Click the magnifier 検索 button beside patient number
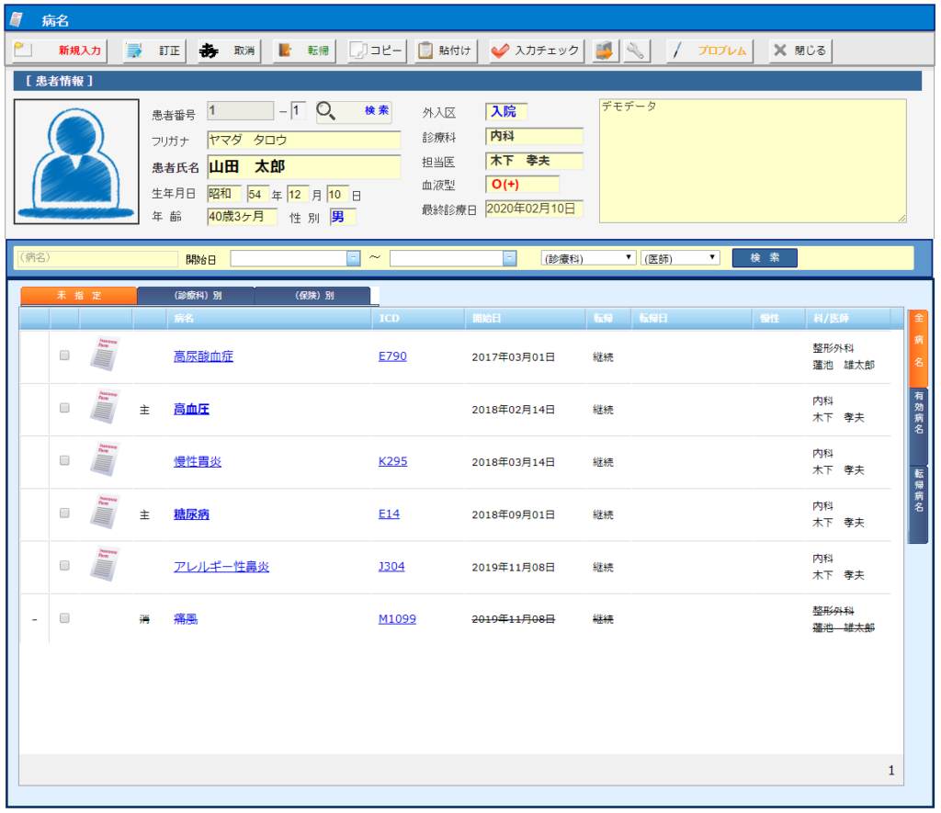Image resolution: width=941 pixels, height=813 pixels. pos(354,111)
